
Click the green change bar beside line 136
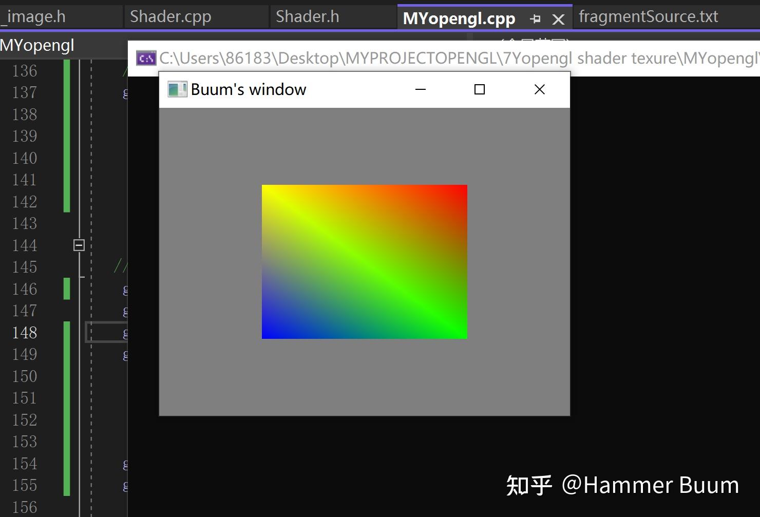pos(66,70)
